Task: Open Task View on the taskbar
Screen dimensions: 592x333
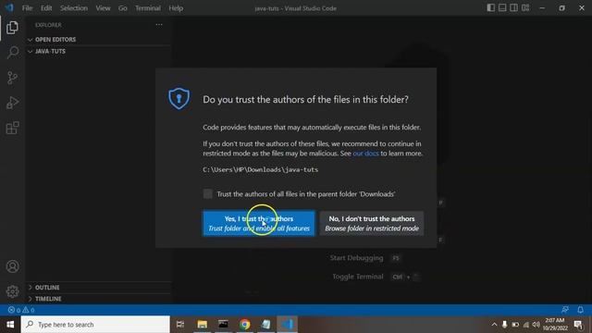Action: tap(180, 325)
